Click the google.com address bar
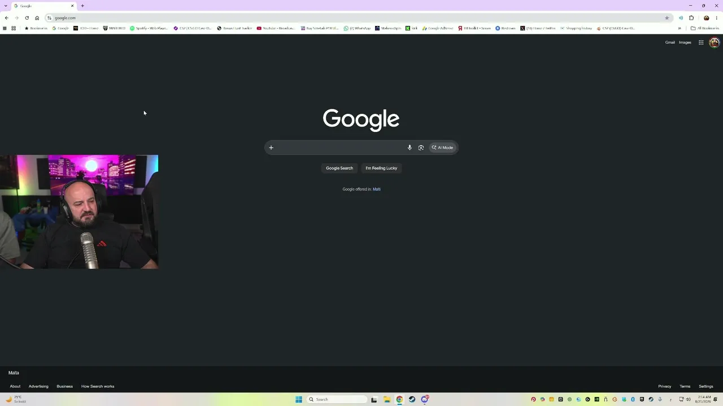Viewport: 723px width, 406px height. coord(359,18)
